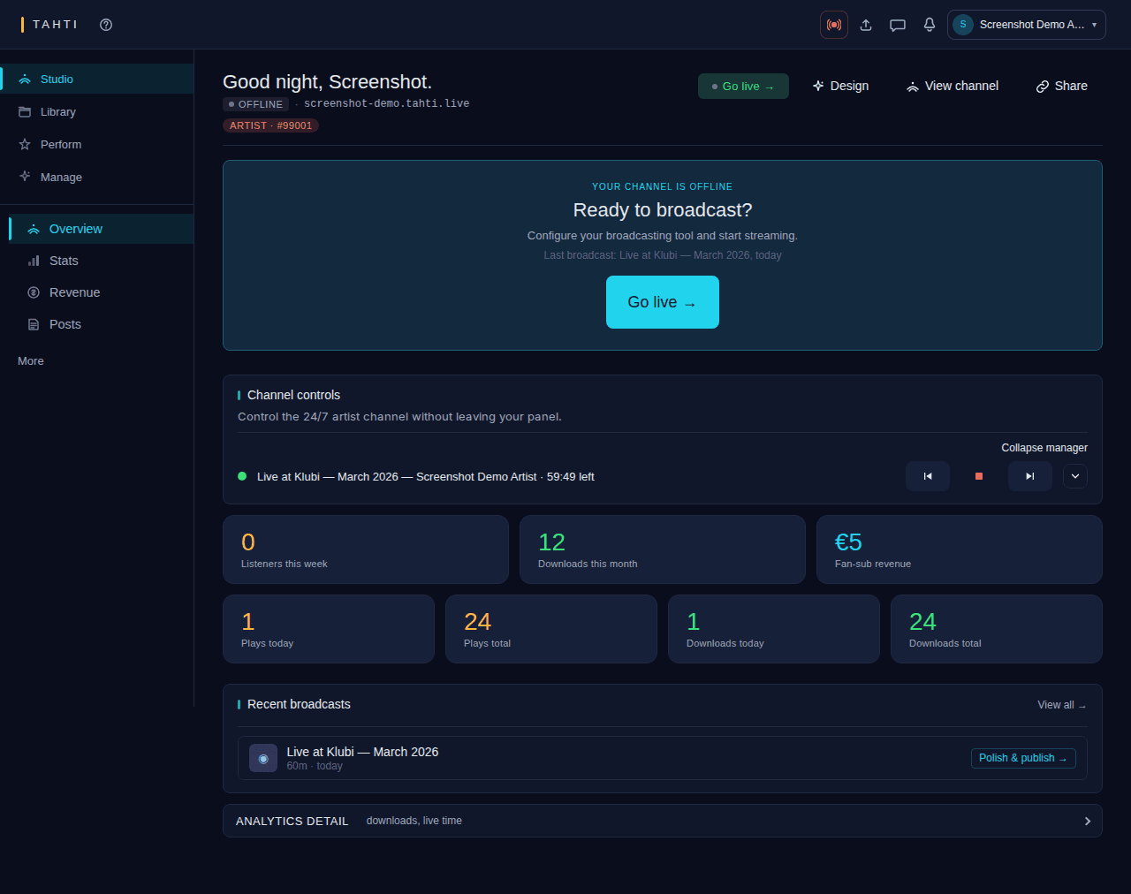Open Perform in the sidebar
This screenshot has width=1131, height=894.
click(97, 144)
